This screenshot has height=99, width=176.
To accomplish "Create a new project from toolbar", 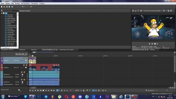I will tap(2, 7).
